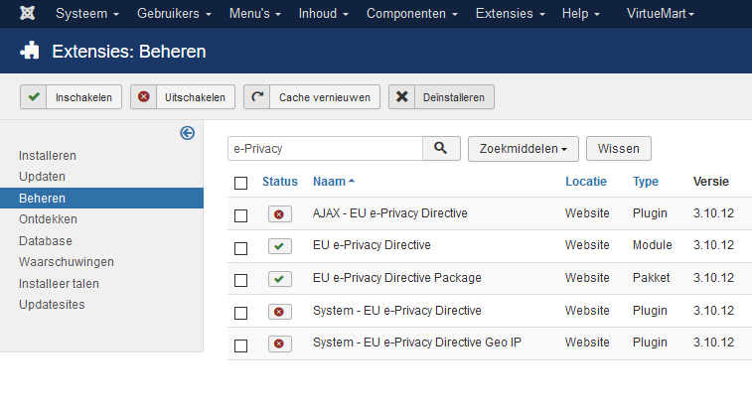Open the Help dropdown menu
752x412 pixels.
581,14
